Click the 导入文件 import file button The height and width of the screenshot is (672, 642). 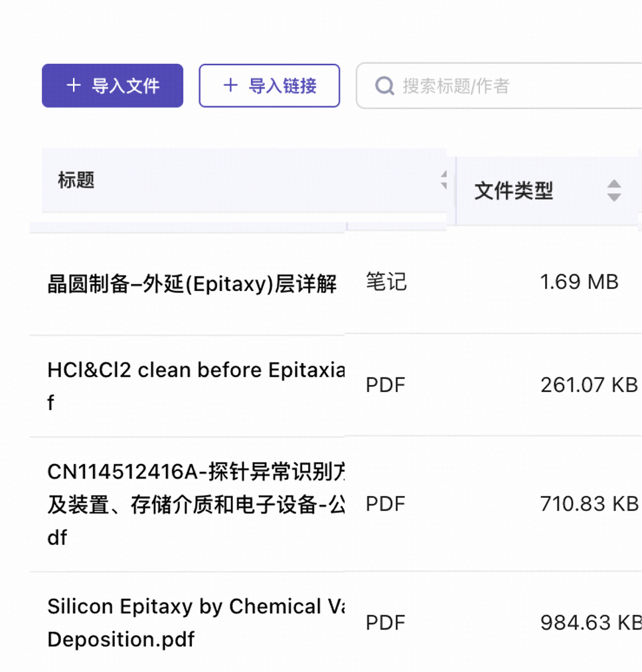113,86
